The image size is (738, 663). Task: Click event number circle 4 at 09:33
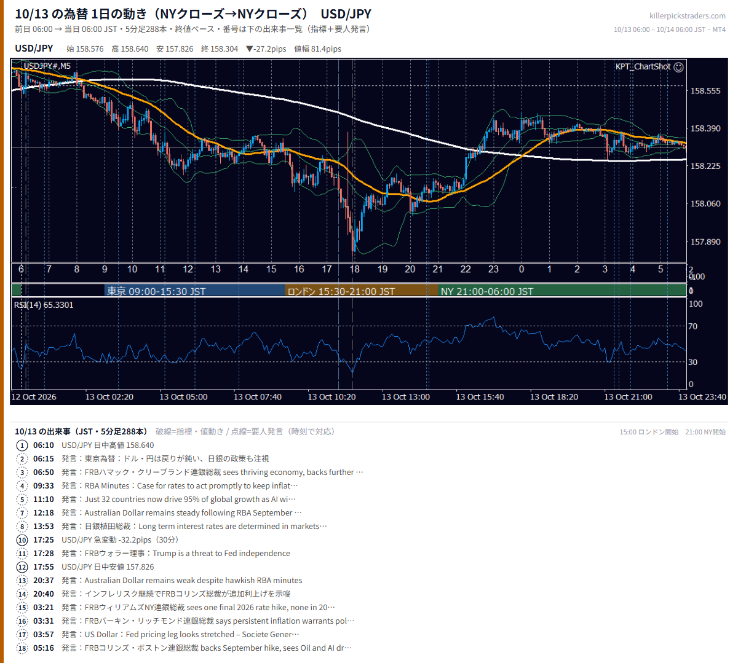pyautogui.click(x=22, y=486)
